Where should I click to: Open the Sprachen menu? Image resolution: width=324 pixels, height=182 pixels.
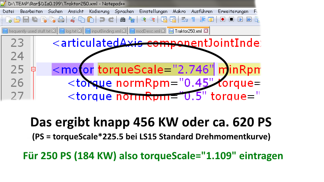coord(124,11)
